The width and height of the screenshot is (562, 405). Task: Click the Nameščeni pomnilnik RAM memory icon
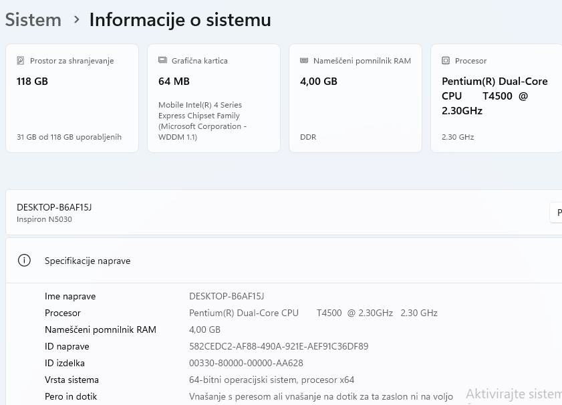click(x=304, y=61)
